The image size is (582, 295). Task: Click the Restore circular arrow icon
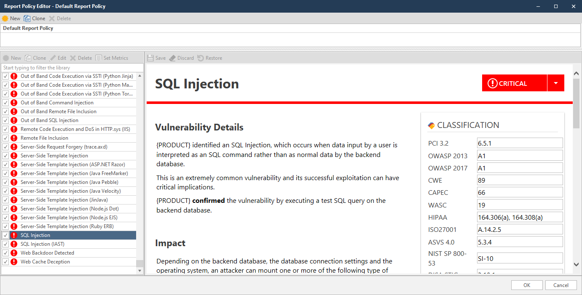[x=201, y=58]
